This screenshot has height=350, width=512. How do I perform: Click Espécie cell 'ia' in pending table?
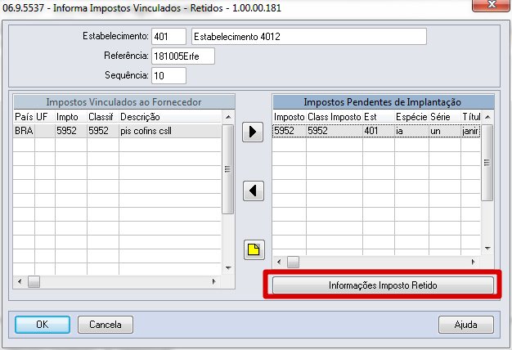(411, 131)
